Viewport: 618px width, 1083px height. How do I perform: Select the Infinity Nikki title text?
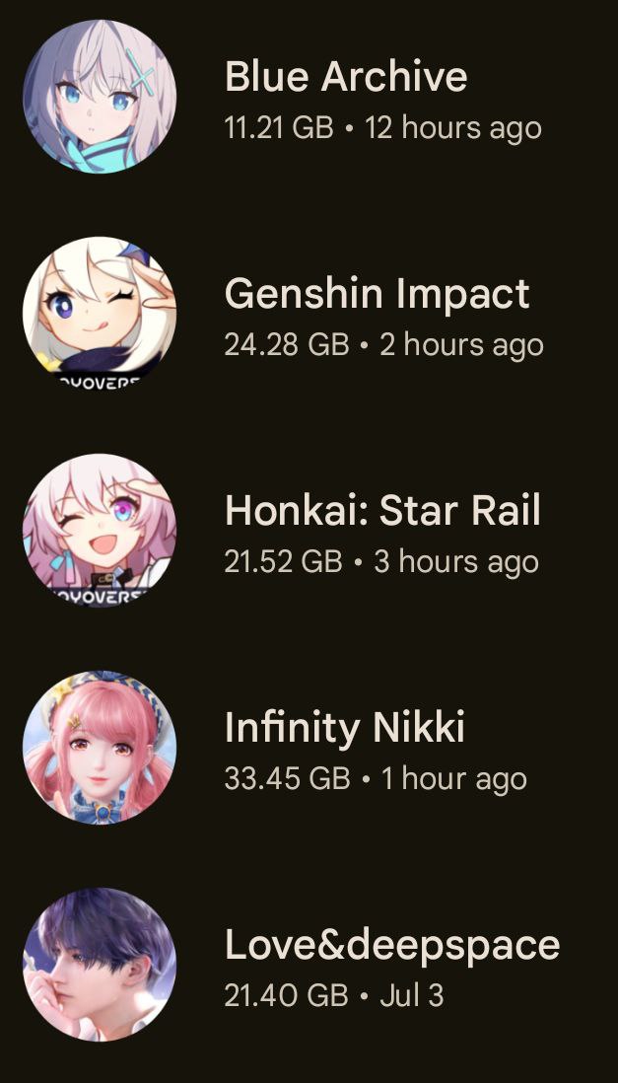(345, 728)
